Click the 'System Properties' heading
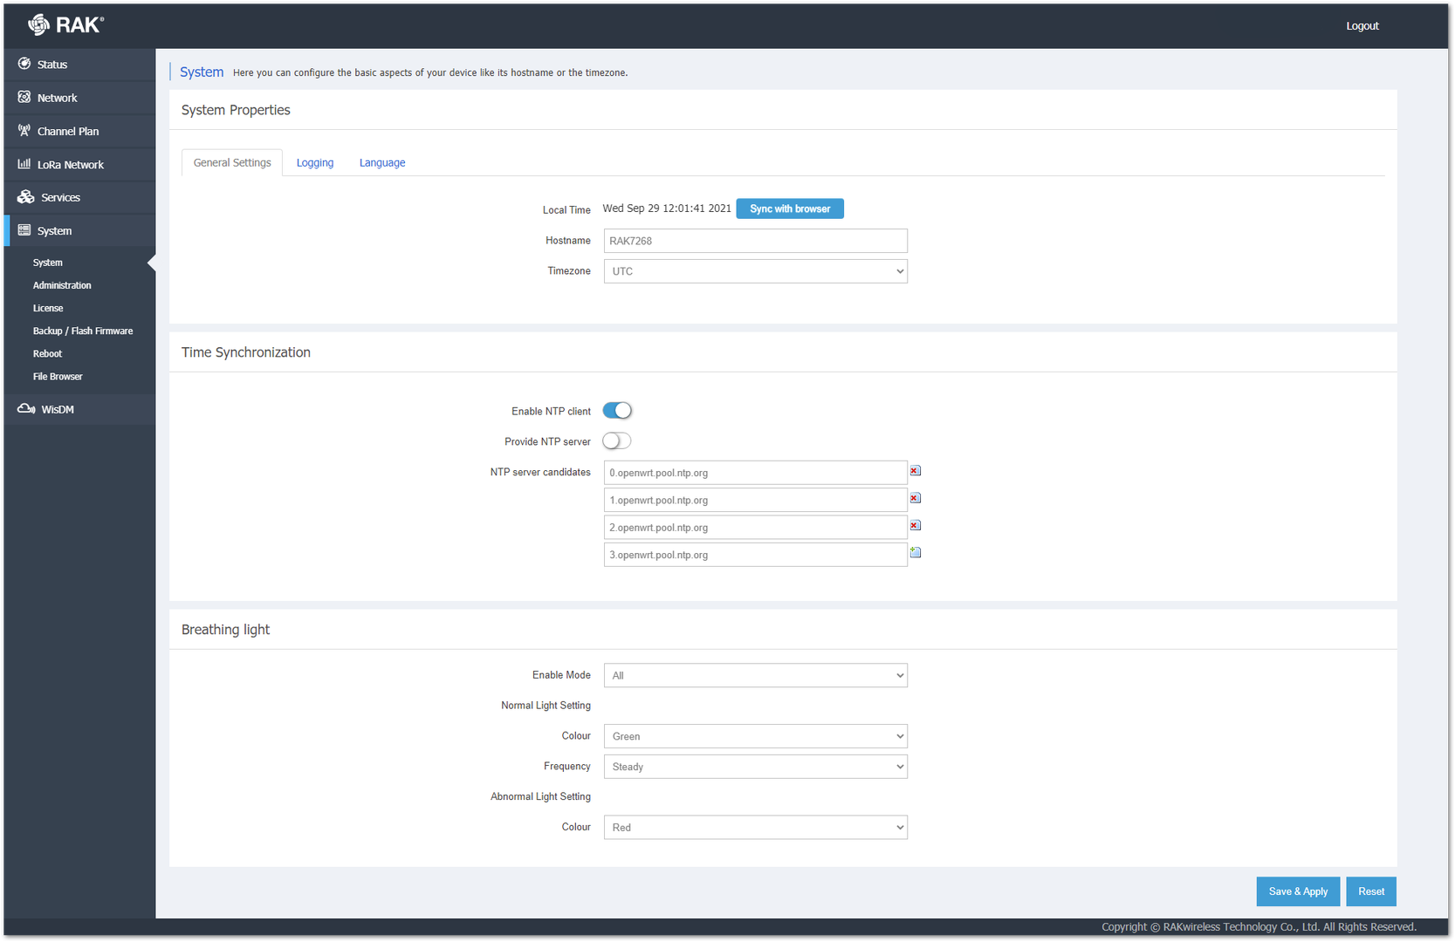 [236, 110]
